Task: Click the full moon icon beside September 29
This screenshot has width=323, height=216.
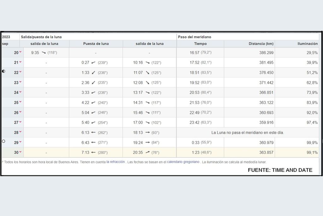Action: [x=4, y=141]
